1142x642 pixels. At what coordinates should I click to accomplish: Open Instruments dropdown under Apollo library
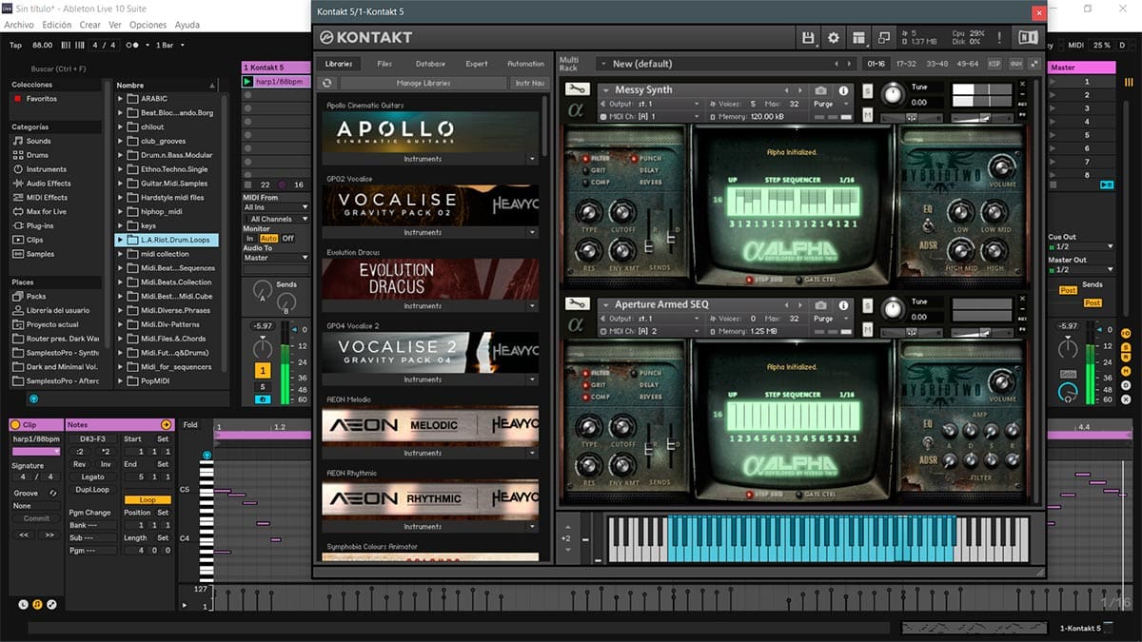pyautogui.click(x=431, y=159)
